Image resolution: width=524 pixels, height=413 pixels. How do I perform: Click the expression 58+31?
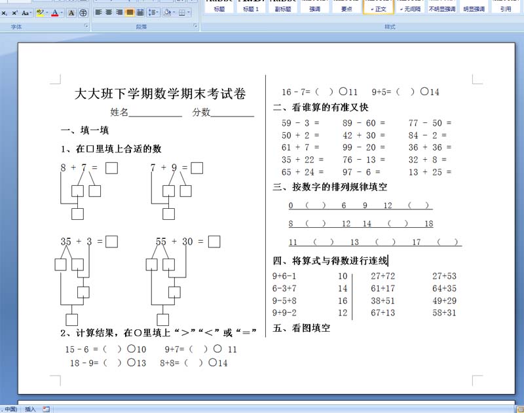coord(444,313)
